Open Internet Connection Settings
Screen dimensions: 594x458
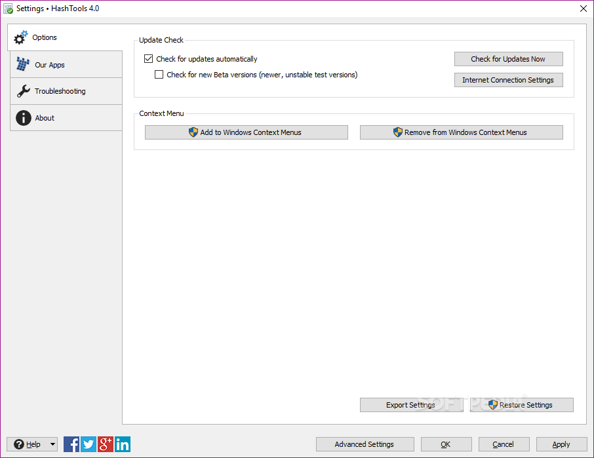(508, 80)
